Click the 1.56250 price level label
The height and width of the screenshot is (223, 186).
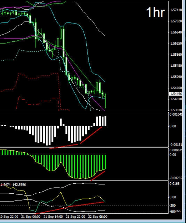176,44
